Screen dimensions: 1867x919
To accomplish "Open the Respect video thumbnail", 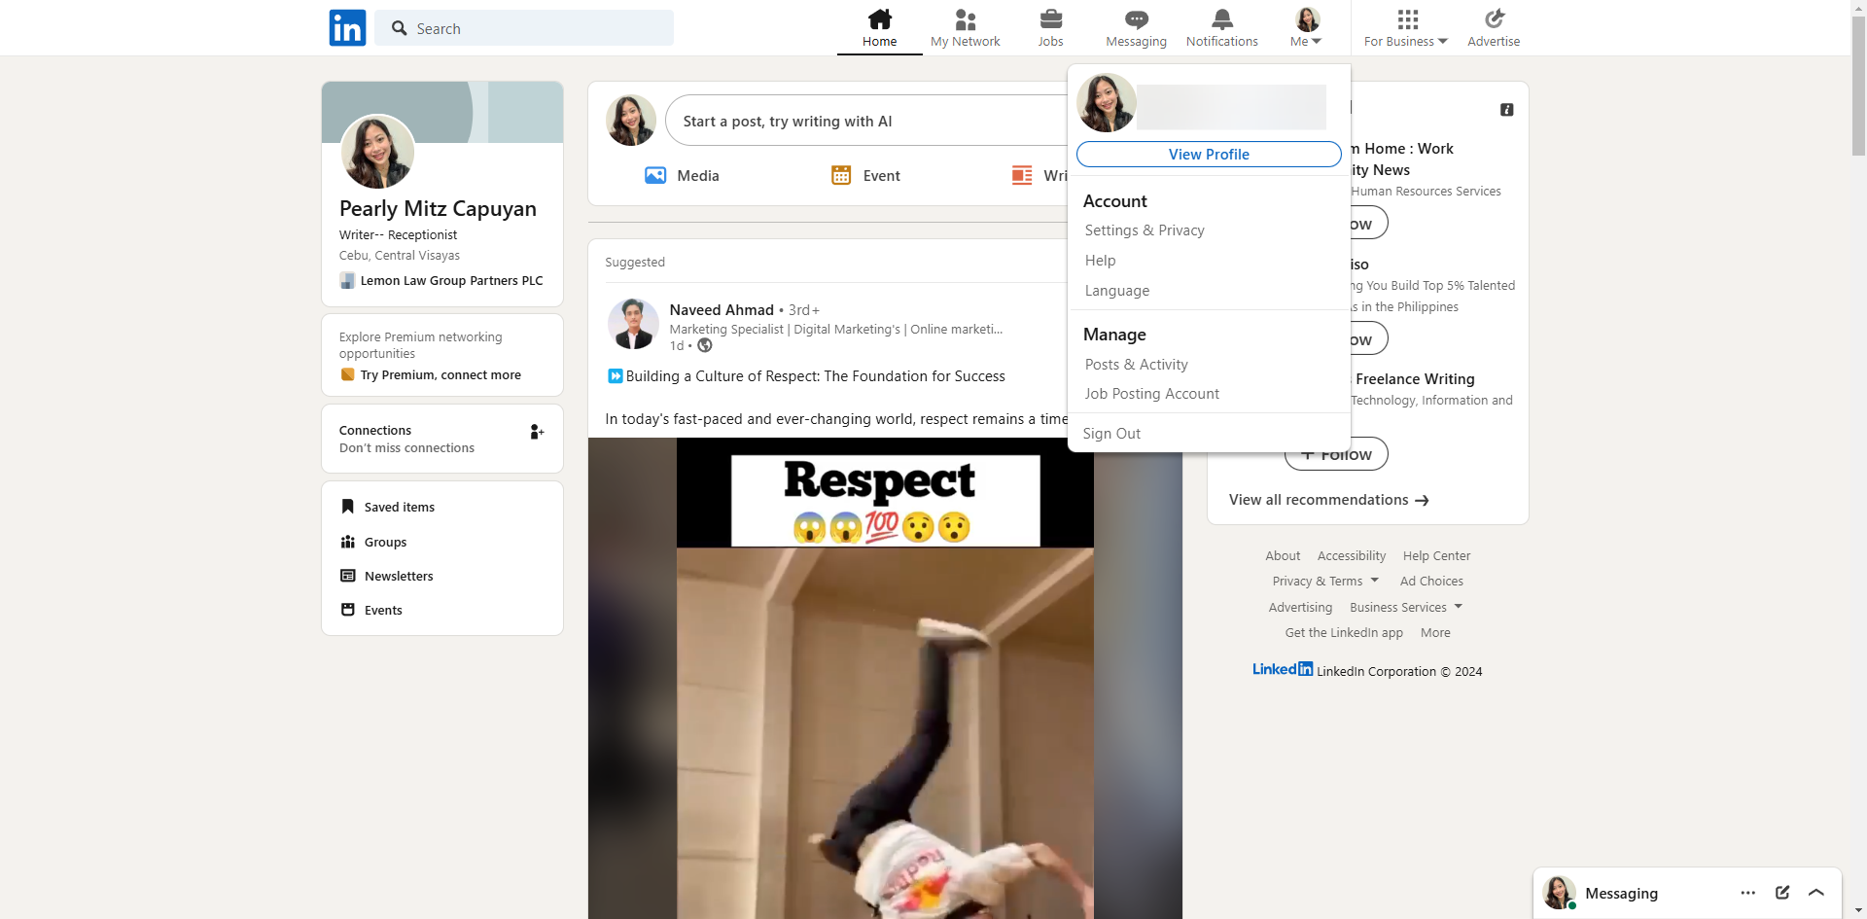I will point(885,678).
